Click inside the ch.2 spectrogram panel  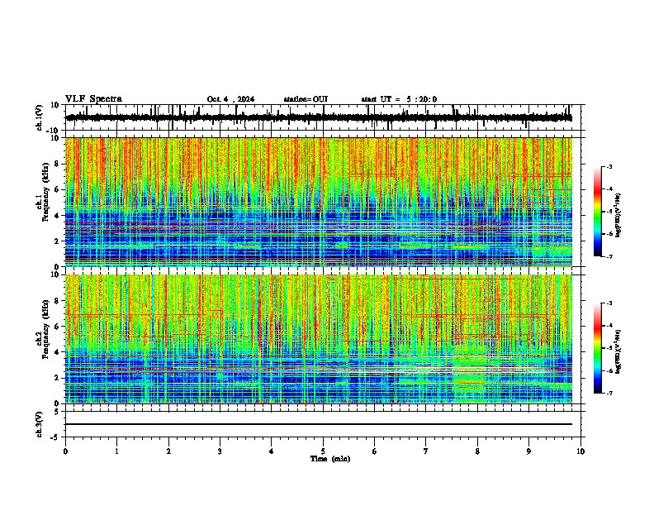pos(319,339)
